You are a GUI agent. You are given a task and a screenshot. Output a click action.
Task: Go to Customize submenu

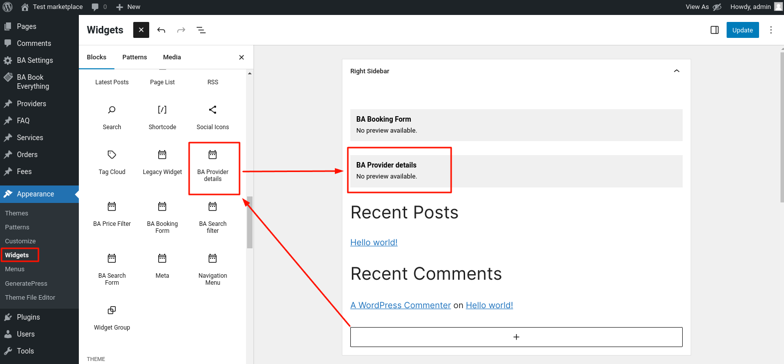point(20,241)
